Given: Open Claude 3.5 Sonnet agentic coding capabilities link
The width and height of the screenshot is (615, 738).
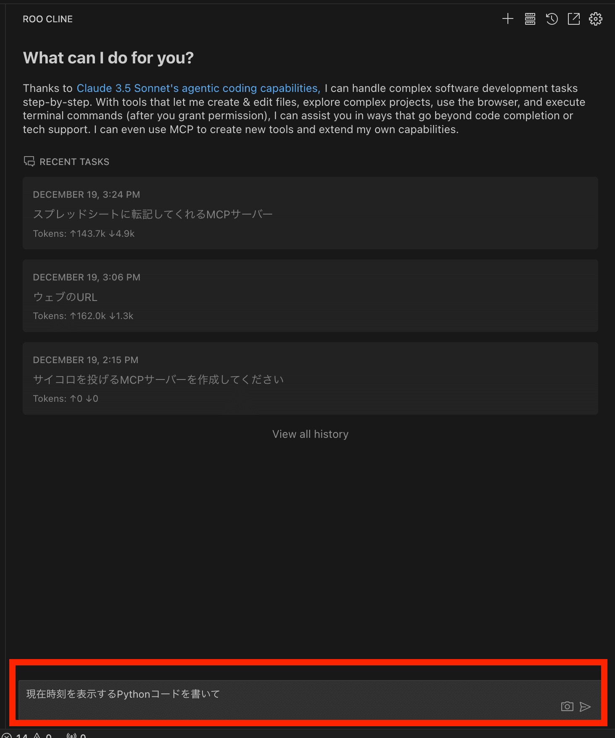Looking at the screenshot, I should 198,88.
